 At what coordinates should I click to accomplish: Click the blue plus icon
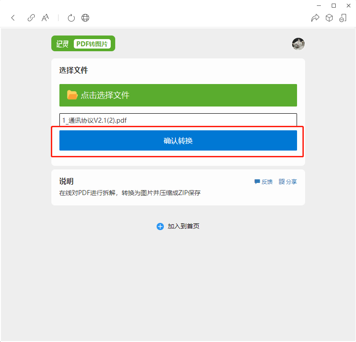(x=160, y=226)
